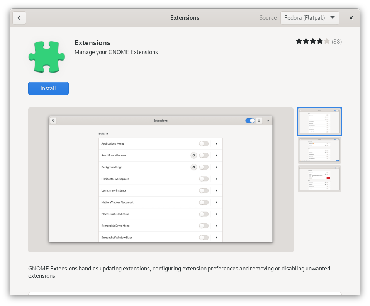
Task: Click the top-left icon in the preview header
Action: 53,121
